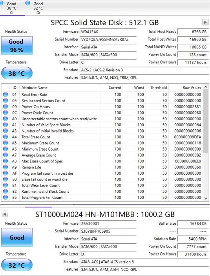
Task: Click the 32 °C temperature button
Action: tap(16, 265)
